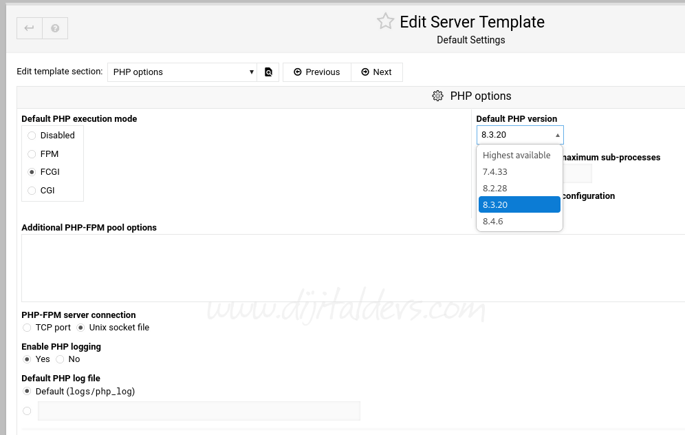
Task: Select FPM execution mode radio button
Action: 32,154
